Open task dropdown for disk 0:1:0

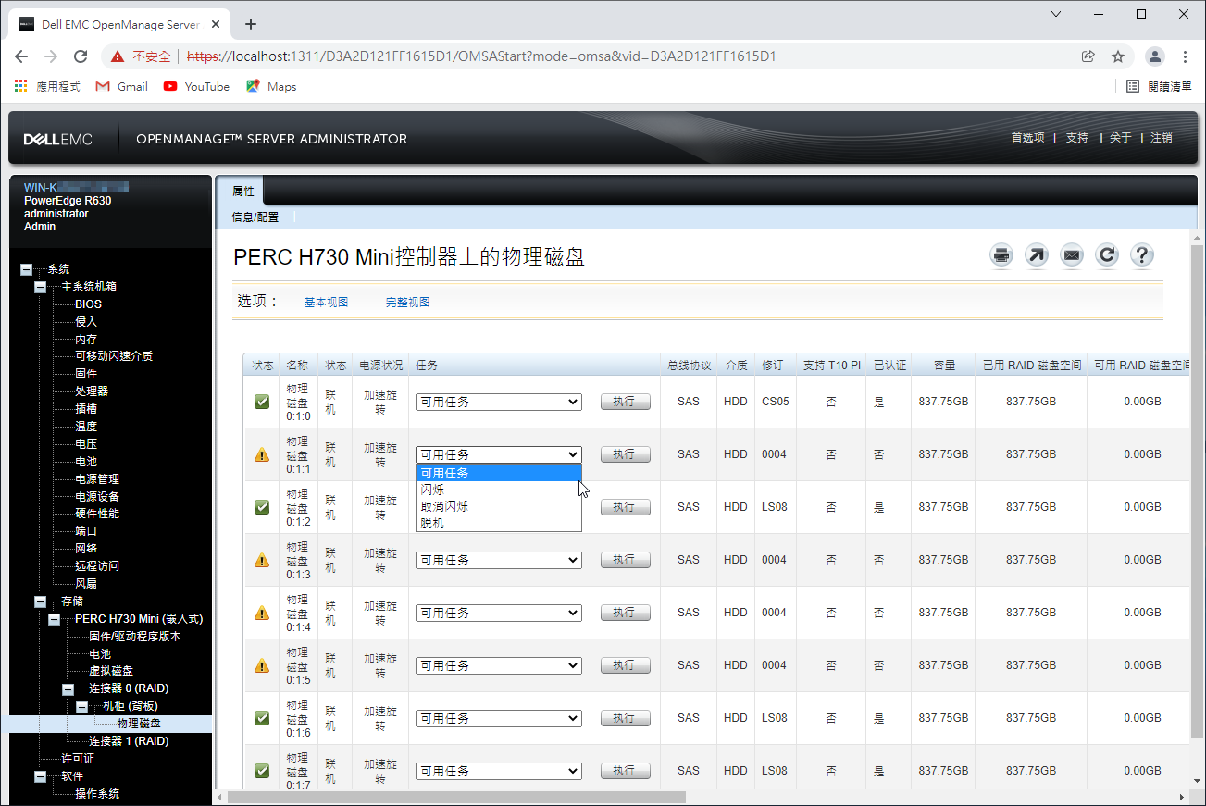[x=498, y=402]
